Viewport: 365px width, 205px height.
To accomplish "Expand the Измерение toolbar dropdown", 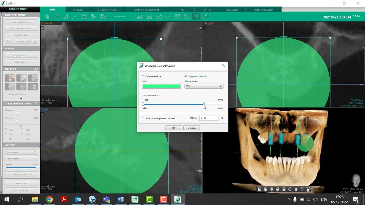I will tap(111, 17).
